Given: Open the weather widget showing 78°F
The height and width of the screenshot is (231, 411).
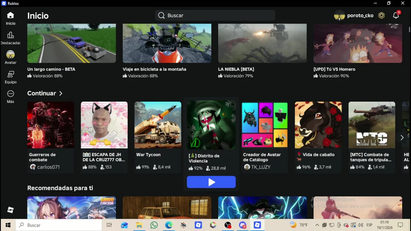Looking at the screenshot, I should (x=299, y=225).
